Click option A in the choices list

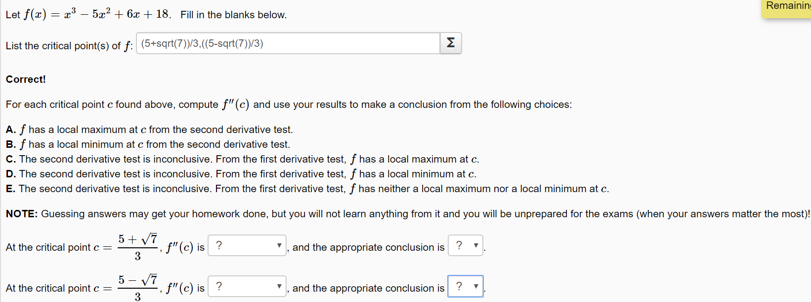tap(148, 129)
